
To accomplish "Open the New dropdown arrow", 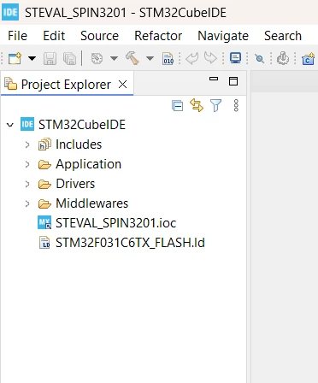I will tap(32, 59).
